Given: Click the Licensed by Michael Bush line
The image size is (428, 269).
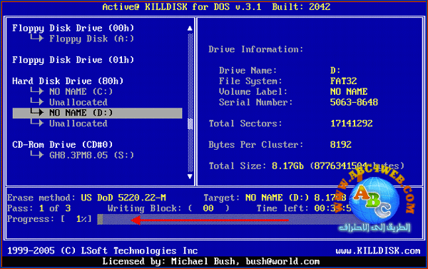Looking at the screenshot, I should coord(210,261).
